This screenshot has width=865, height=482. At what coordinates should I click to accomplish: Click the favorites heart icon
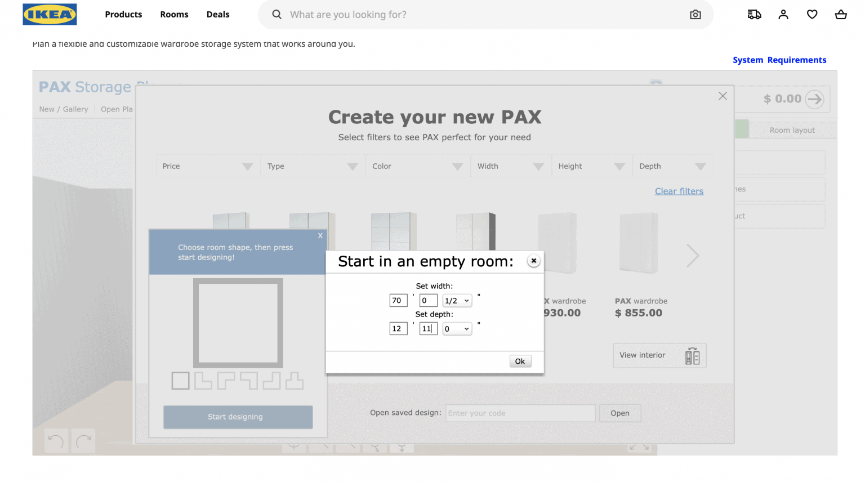tap(812, 14)
